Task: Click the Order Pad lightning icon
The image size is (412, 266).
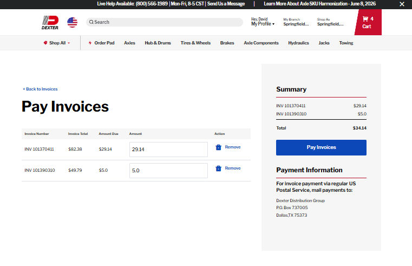Action: (90, 43)
